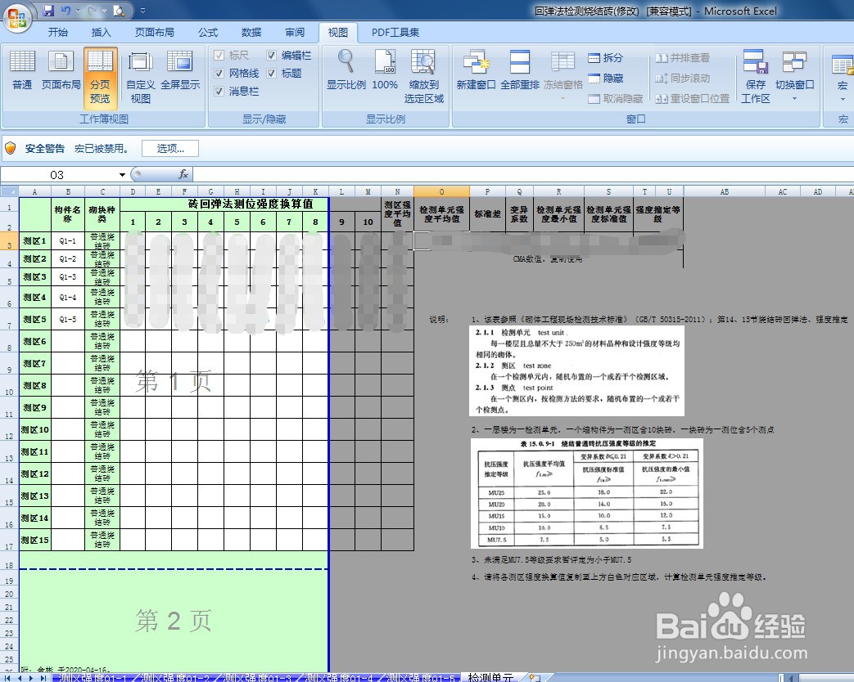Reset zoom to 100%
The image size is (854, 682).
click(x=385, y=70)
